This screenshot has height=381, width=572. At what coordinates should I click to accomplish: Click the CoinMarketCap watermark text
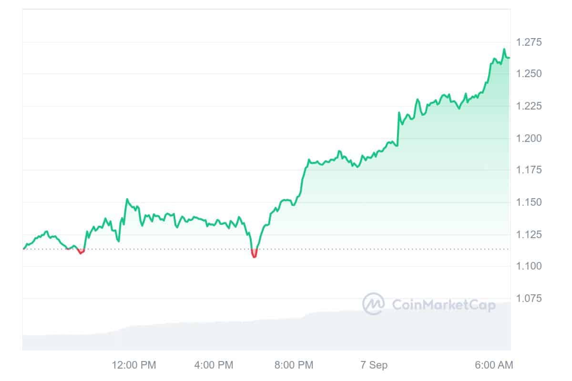443,304
